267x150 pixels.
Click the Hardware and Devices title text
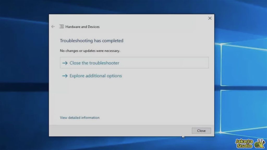click(82, 27)
